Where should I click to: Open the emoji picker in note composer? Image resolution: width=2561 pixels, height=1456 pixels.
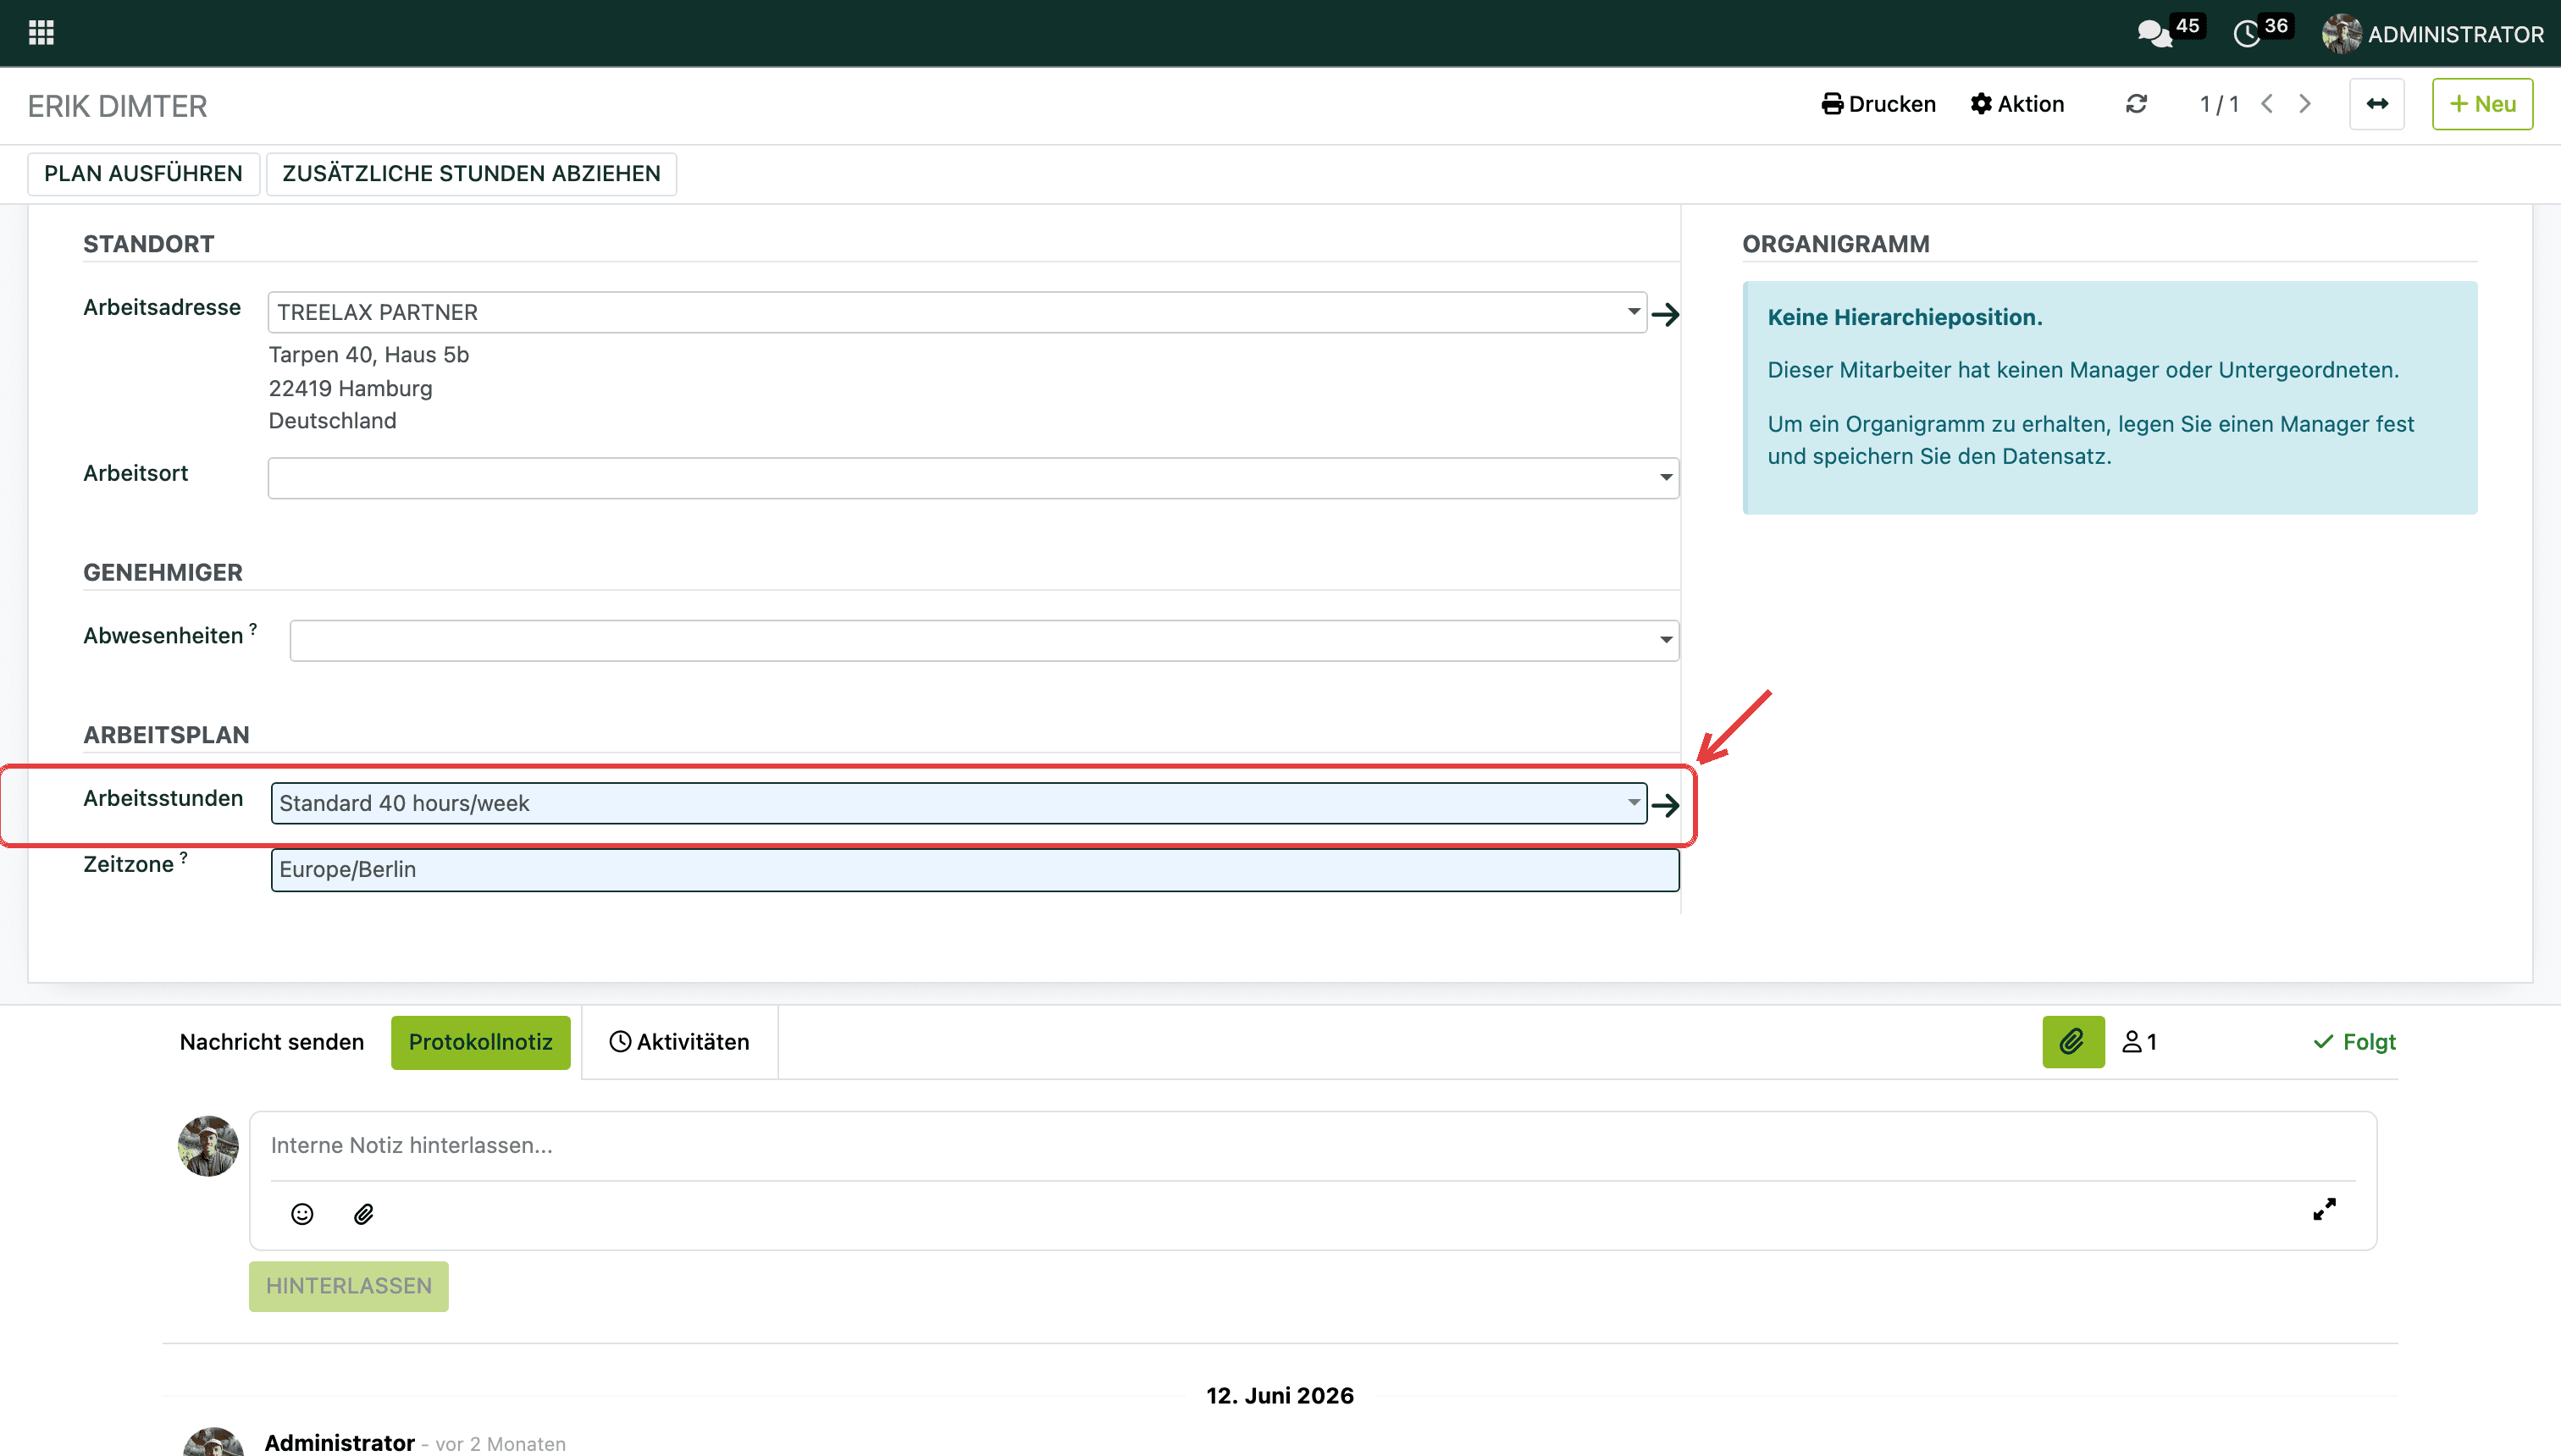click(302, 1214)
